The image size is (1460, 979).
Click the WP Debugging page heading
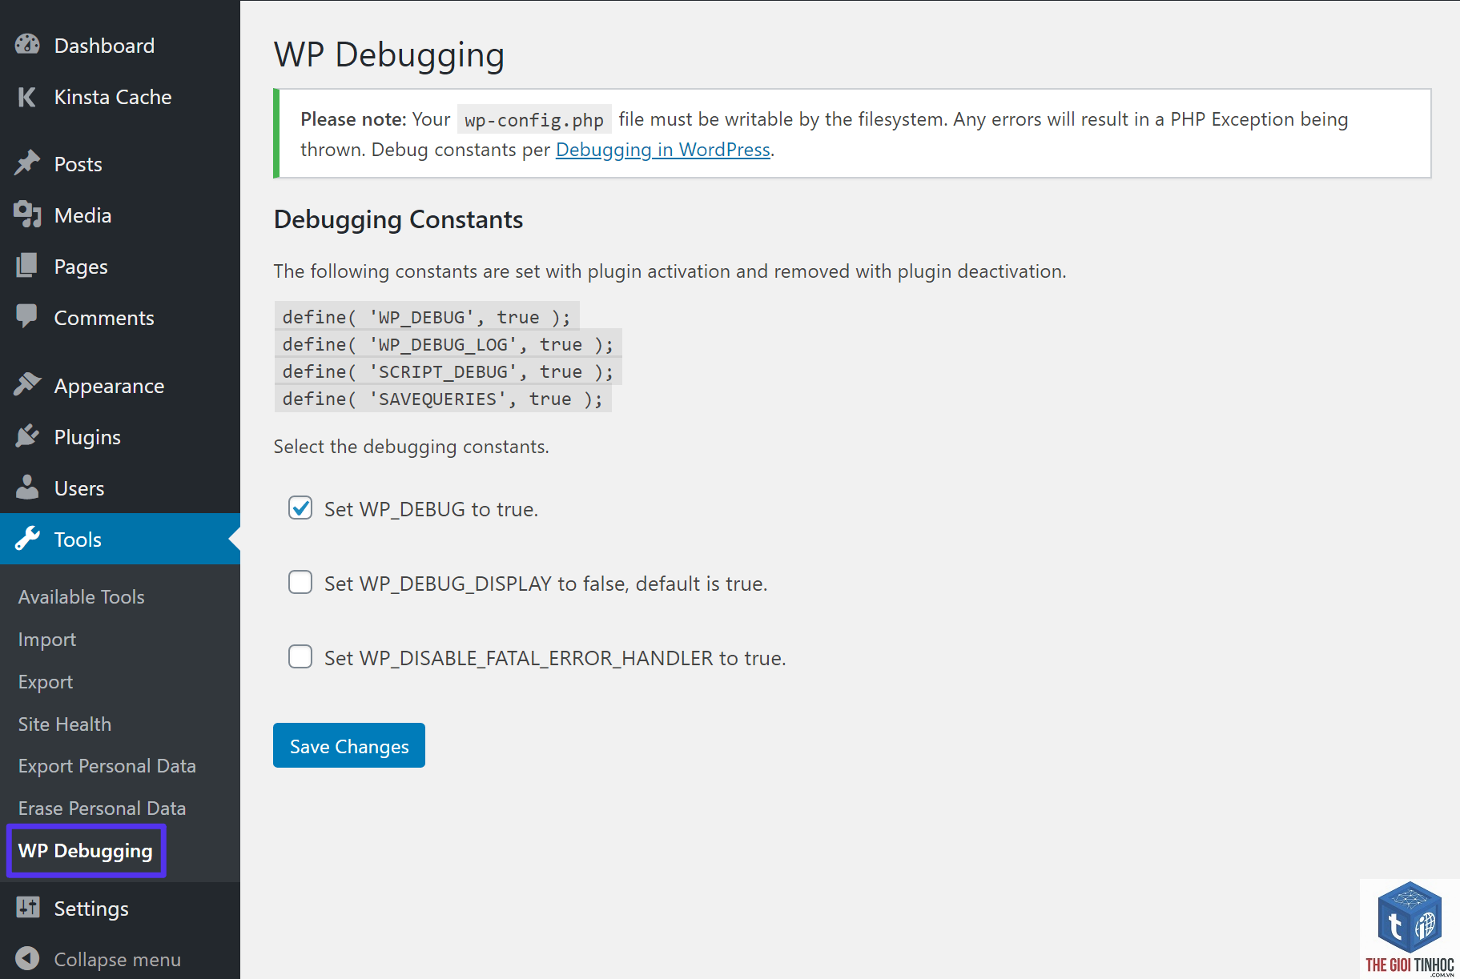(x=389, y=54)
